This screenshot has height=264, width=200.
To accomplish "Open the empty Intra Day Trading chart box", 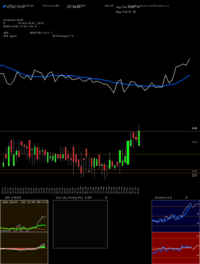I will point(80,224).
